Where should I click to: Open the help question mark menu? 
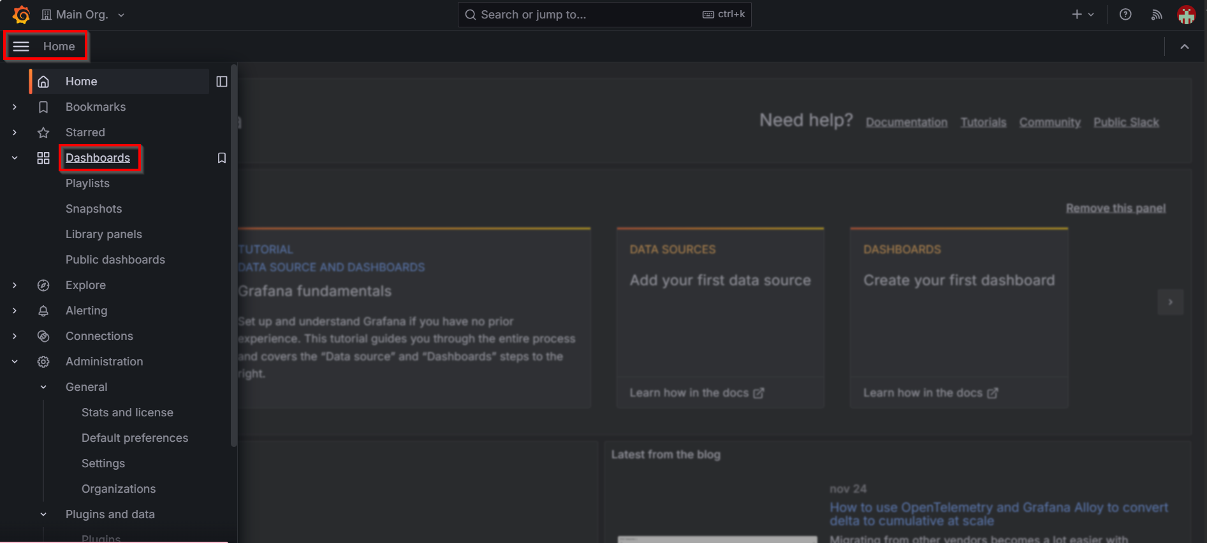point(1125,15)
